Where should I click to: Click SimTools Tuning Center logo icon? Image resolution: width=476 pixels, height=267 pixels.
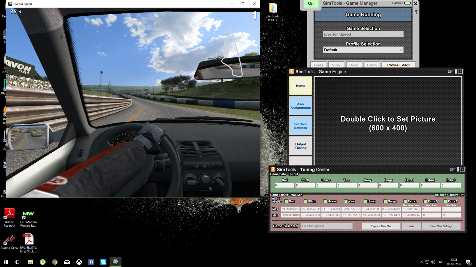(273, 169)
